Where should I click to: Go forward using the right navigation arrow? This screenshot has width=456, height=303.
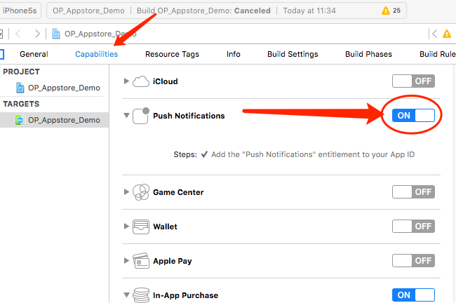click(x=37, y=34)
